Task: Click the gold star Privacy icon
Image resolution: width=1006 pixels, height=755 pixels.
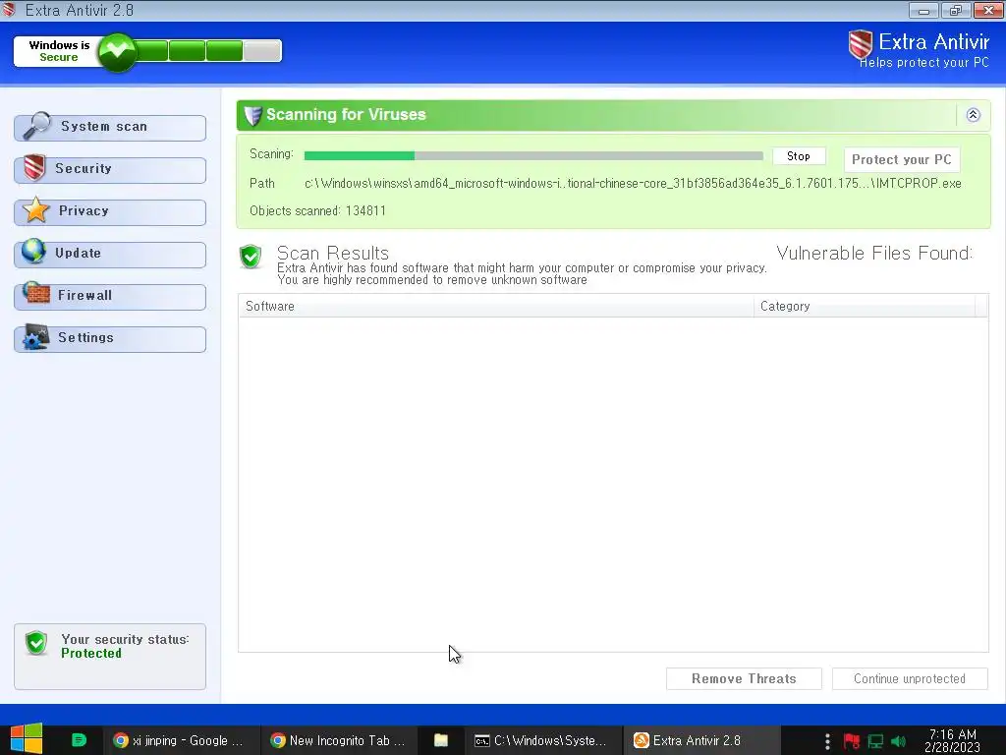Action: coord(36,210)
